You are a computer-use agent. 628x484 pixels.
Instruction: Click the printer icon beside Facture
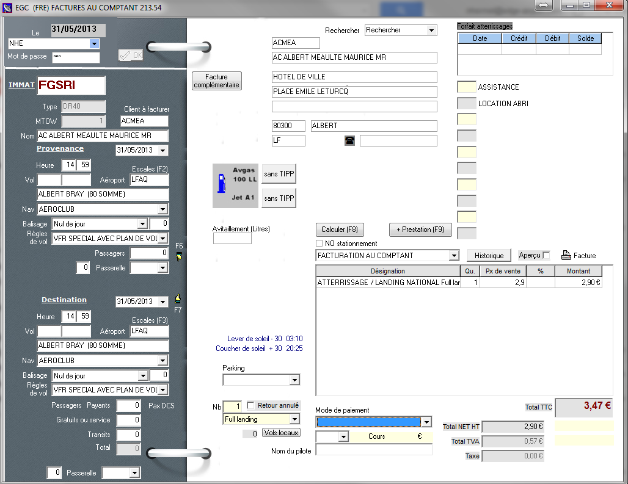[x=566, y=255]
